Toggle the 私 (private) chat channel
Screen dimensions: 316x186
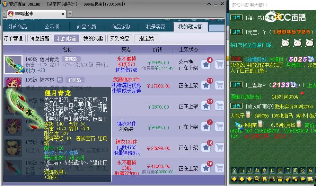click(x=272, y=171)
